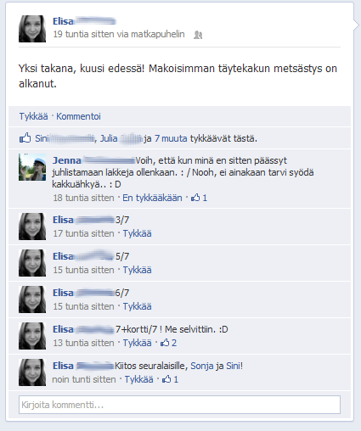Like the 5/7 comment
Screen dimensions: 361x431
(137, 270)
